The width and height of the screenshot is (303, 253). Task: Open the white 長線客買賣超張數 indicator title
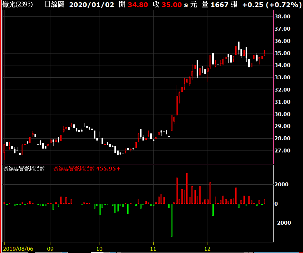(x=24, y=169)
